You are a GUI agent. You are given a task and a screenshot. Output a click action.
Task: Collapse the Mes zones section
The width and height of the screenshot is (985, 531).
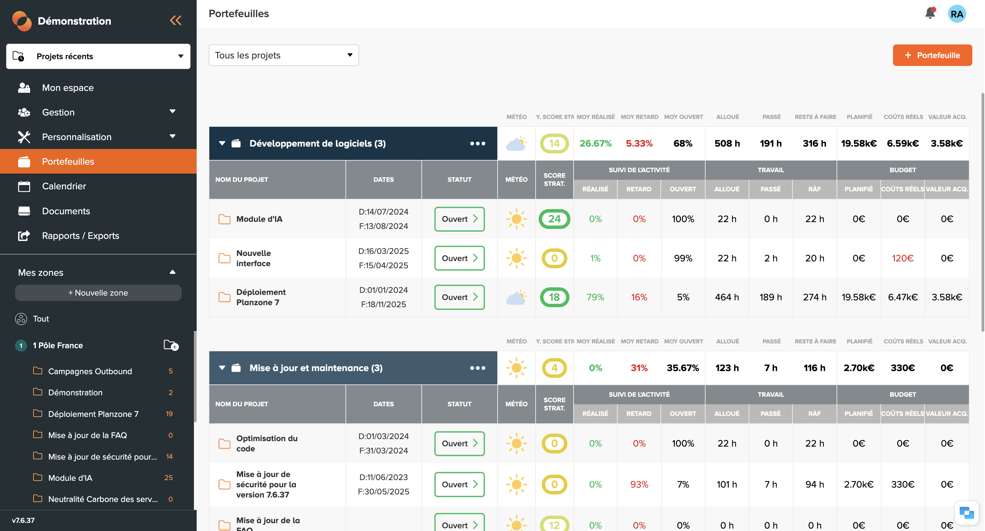point(172,272)
